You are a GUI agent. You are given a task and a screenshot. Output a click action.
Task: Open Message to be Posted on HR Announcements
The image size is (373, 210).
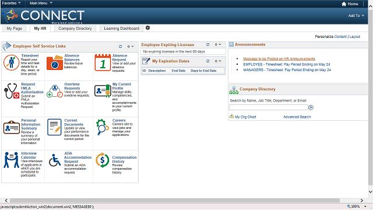pos(279,58)
